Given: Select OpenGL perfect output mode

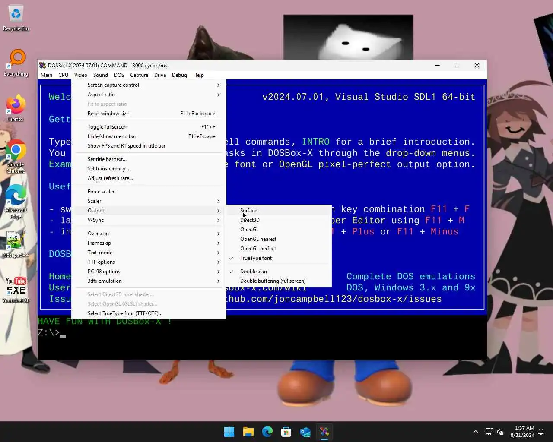Looking at the screenshot, I should click(x=279, y=249).
